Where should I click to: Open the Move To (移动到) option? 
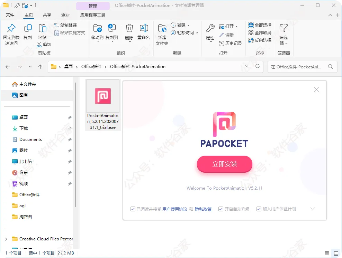pyautogui.click(x=97, y=32)
